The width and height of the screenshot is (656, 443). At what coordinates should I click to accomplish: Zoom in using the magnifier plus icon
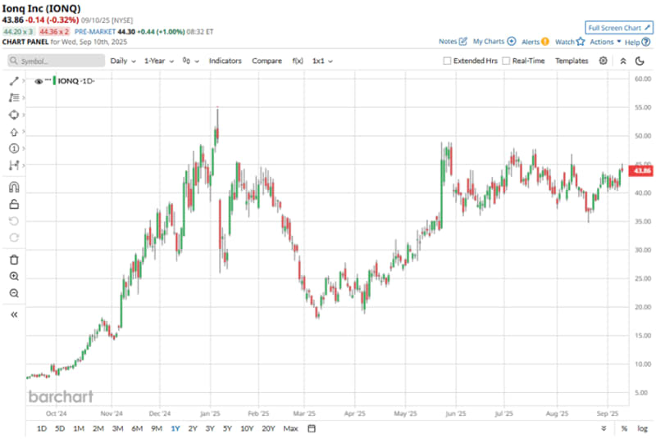(14, 277)
